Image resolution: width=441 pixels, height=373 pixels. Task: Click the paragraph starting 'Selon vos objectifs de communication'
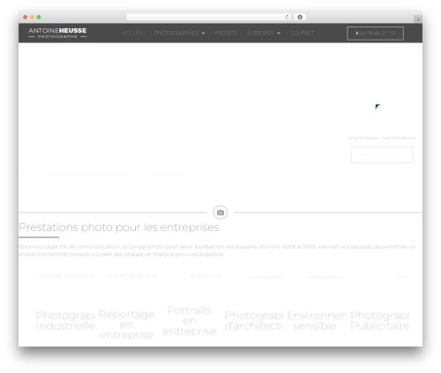coord(217,250)
